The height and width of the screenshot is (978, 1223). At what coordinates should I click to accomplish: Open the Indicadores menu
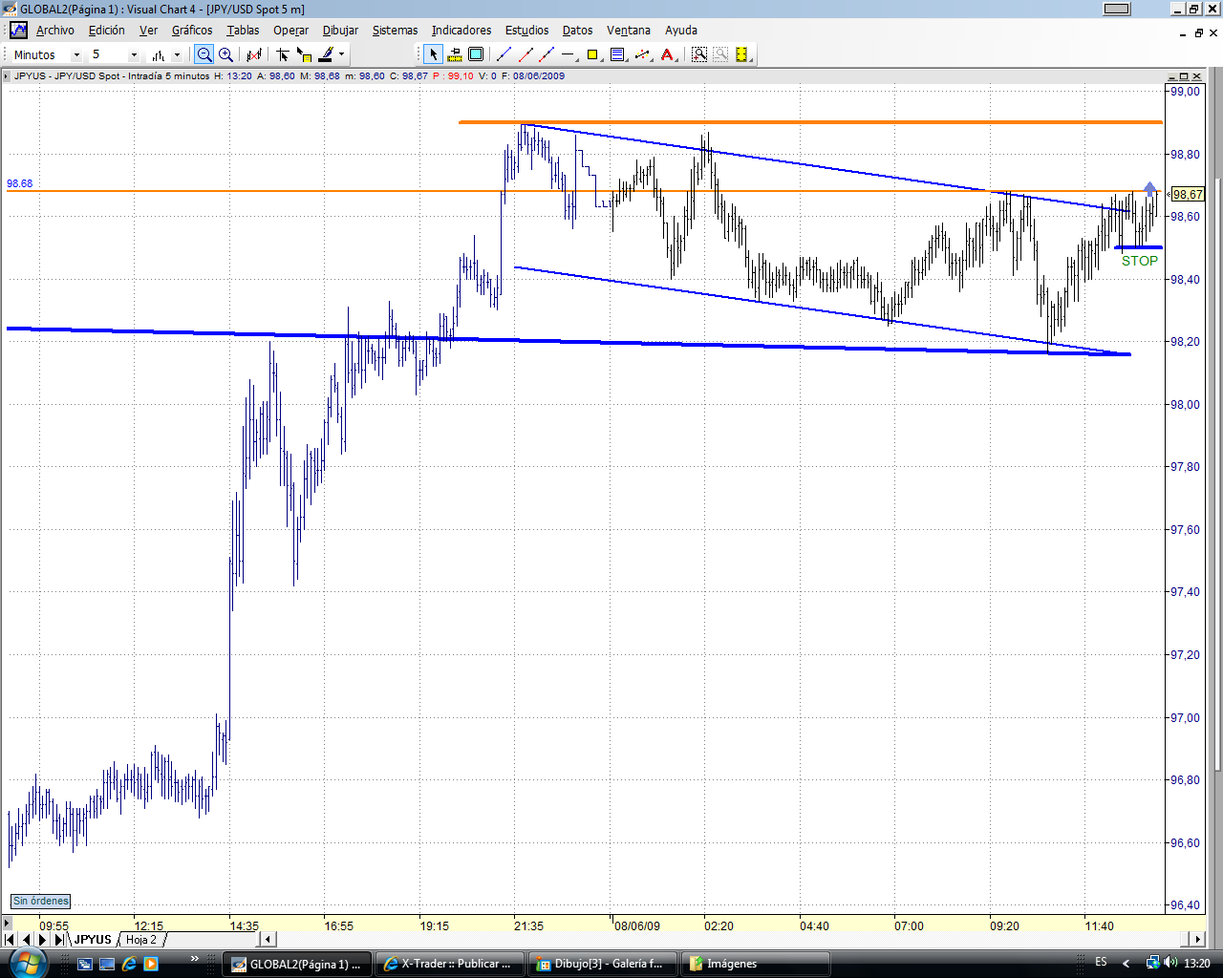(x=461, y=31)
